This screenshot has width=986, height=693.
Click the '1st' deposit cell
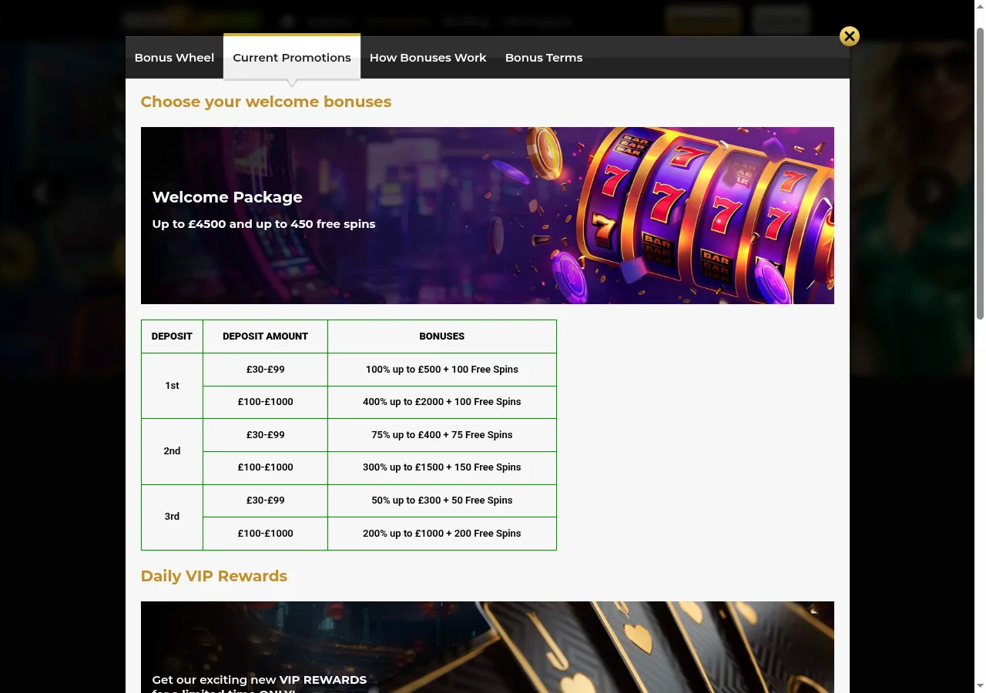coord(172,386)
